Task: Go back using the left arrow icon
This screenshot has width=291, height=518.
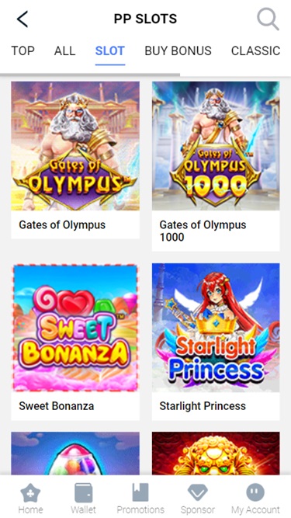Action: coord(23,19)
